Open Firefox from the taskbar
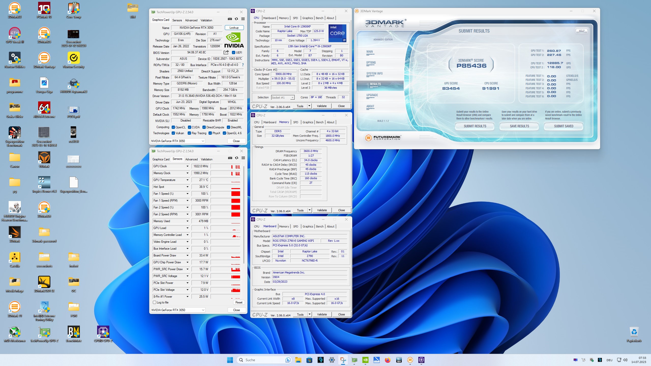Screen dimensions: 651x366 pos(388,360)
